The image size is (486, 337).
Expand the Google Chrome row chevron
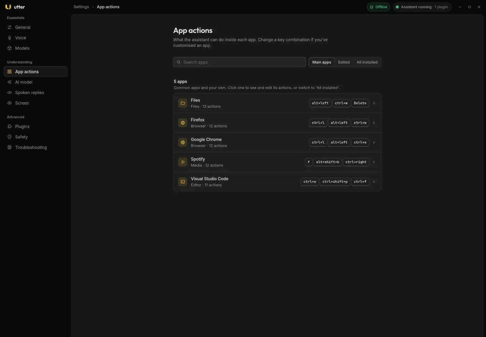[374, 142]
